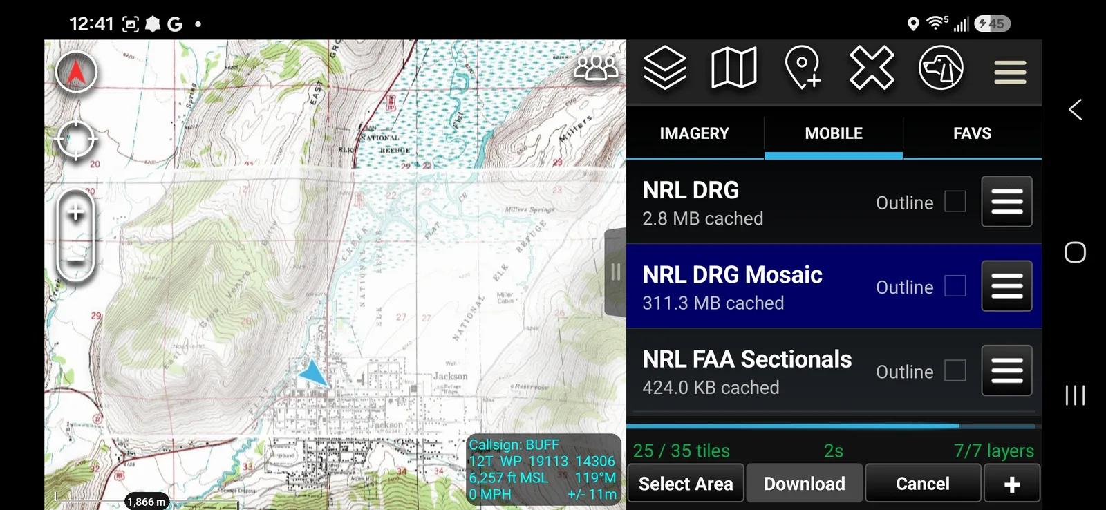1106x510 pixels.
Task: Open the layers stack icon in toolbar
Action: coord(665,68)
